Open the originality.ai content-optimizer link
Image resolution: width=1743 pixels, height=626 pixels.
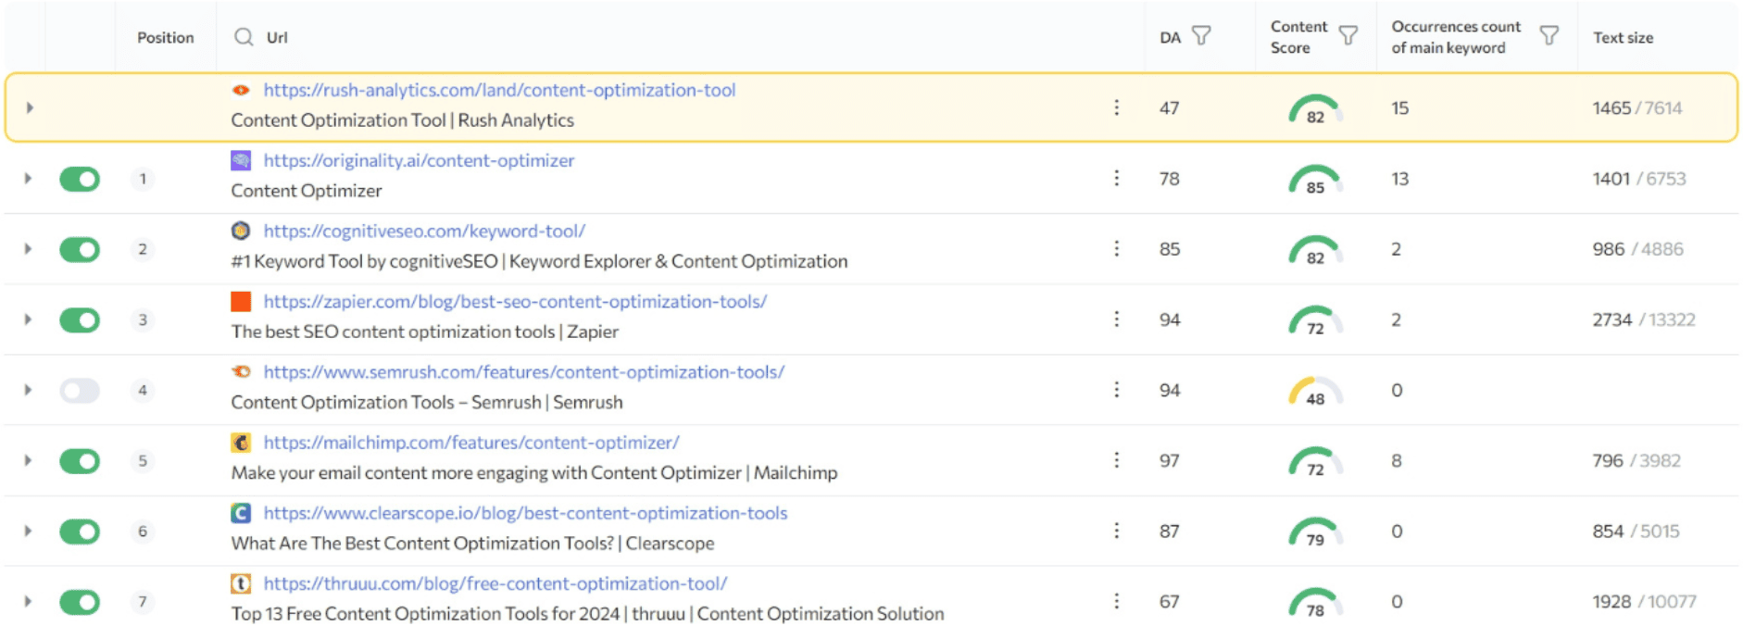[x=419, y=160]
